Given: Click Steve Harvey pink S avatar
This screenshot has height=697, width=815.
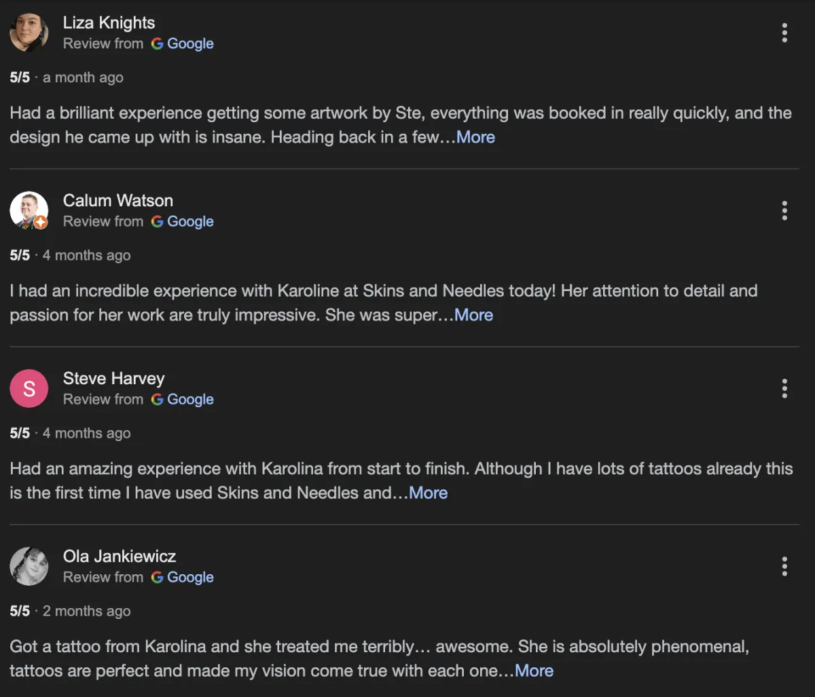Looking at the screenshot, I should point(29,388).
